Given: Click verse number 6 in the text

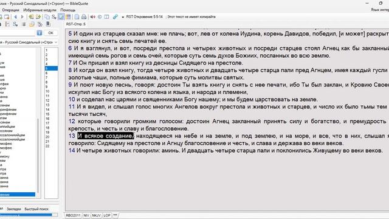Looking at the screenshot, I should (x=70, y=48).
